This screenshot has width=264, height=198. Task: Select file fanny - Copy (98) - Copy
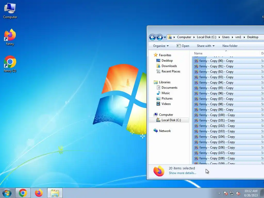click(229, 104)
